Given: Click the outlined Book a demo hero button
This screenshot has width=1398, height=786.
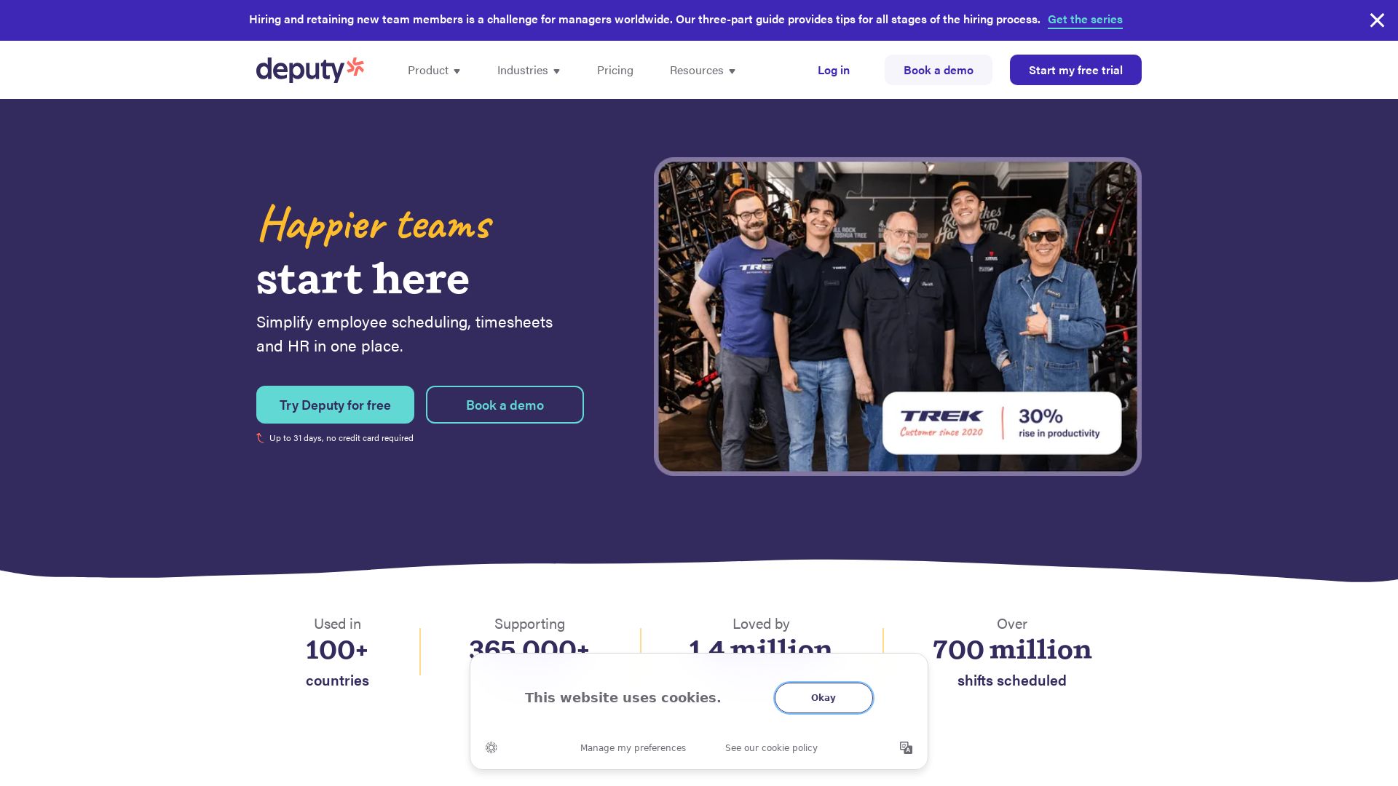Looking at the screenshot, I should click(505, 405).
